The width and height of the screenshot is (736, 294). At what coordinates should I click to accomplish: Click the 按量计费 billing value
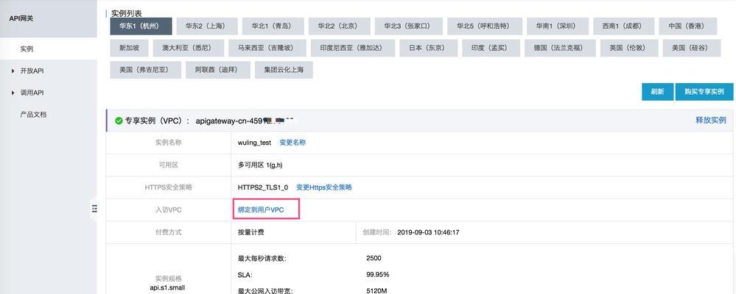tap(250, 232)
